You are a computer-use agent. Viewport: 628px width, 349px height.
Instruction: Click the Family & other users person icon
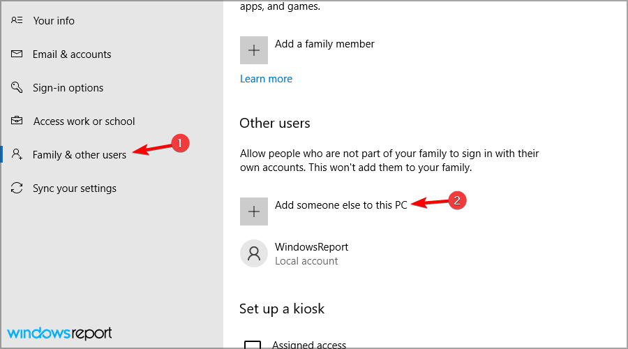click(17, 154)
